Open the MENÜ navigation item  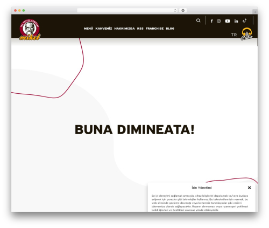pos(88,29)
